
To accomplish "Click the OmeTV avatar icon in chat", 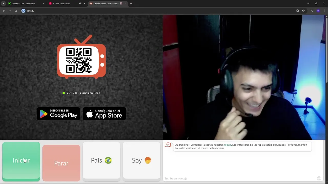I will [x=168, y=145].
